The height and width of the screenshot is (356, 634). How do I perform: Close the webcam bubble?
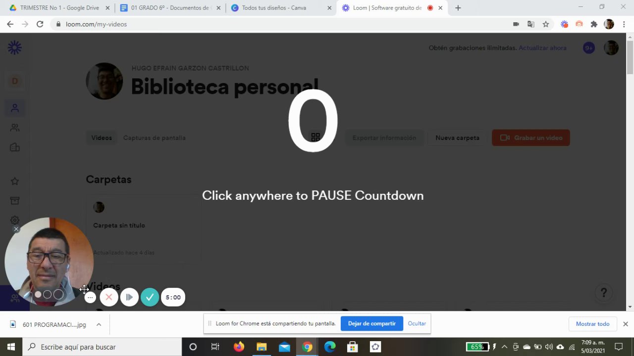tap(16, 229)
